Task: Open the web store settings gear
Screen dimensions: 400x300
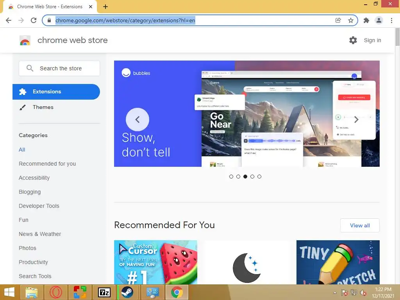Action: [x=353, y=40]
